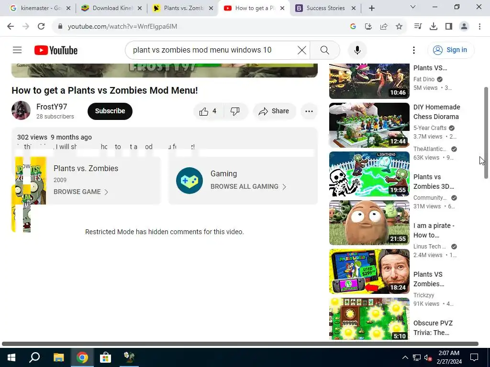
Task: Bookmark this page with star icon
Action: 399,27
